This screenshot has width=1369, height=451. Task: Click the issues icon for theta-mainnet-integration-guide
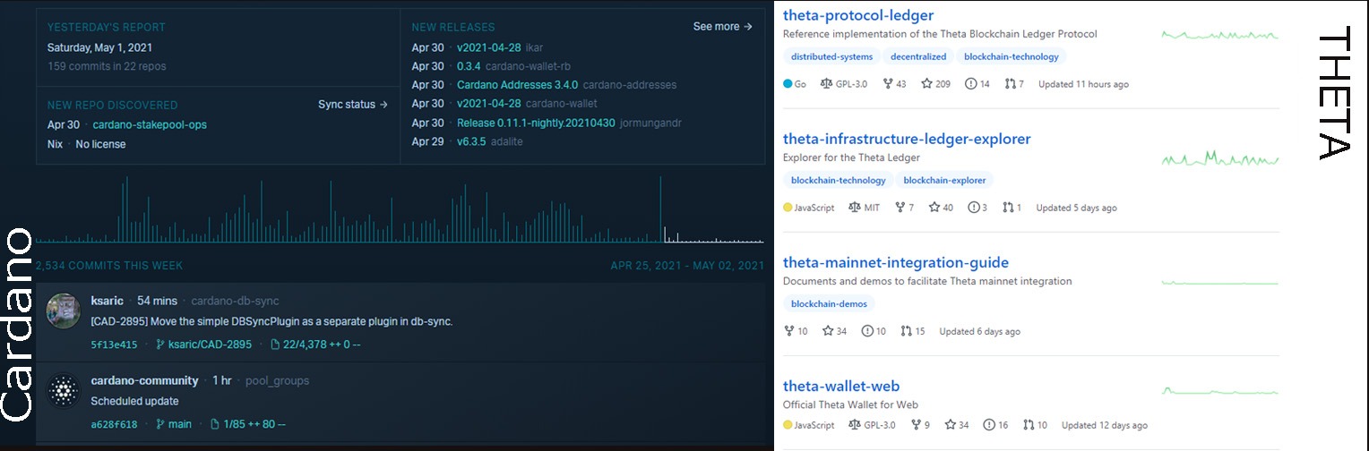click(867, 331)
